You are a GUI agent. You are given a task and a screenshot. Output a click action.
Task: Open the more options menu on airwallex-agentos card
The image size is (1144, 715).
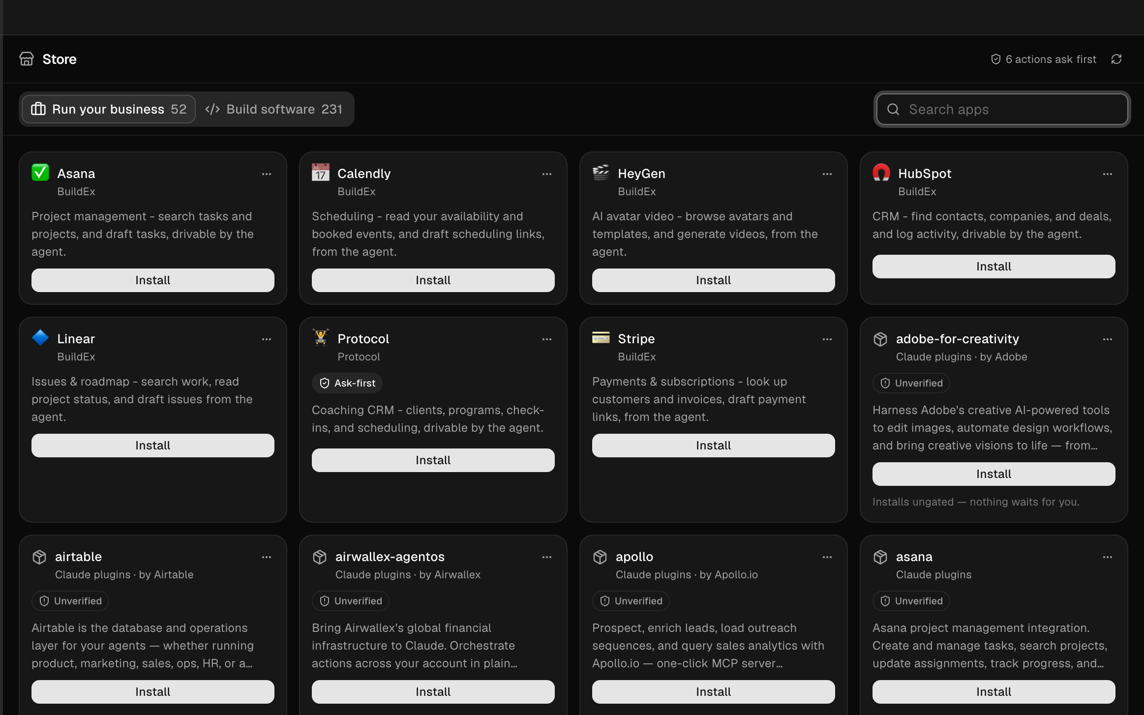point(547,557)
